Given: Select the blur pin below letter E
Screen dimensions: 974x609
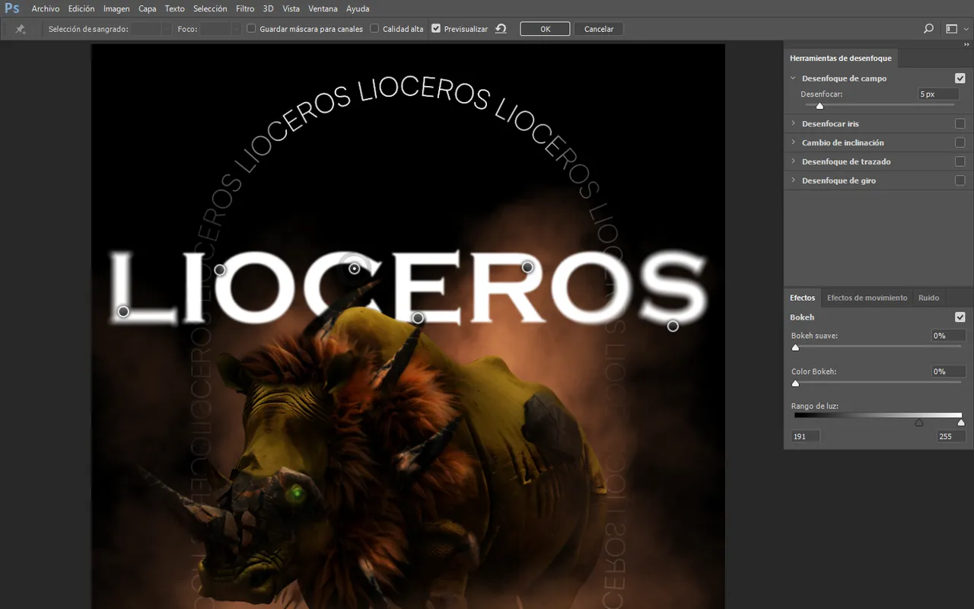Looking at the screenshot, I should tap(418, 317).
